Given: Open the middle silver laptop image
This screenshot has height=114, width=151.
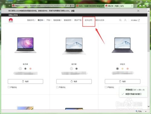Looking at the screenshot, I should point(74,46).
